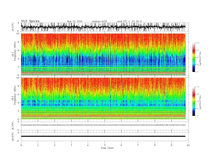This screenshot has height=163, width=212.
Task: Click inside the ch.1 voltage waveform panel
Action: coord(105,27)
